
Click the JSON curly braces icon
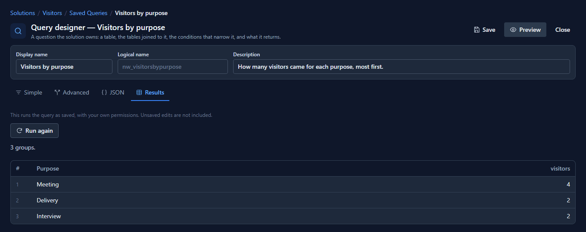[104, 92]
